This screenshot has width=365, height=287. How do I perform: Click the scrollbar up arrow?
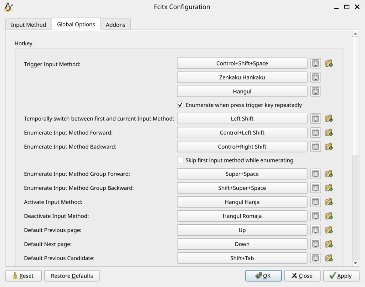click(x=355, y=34)
